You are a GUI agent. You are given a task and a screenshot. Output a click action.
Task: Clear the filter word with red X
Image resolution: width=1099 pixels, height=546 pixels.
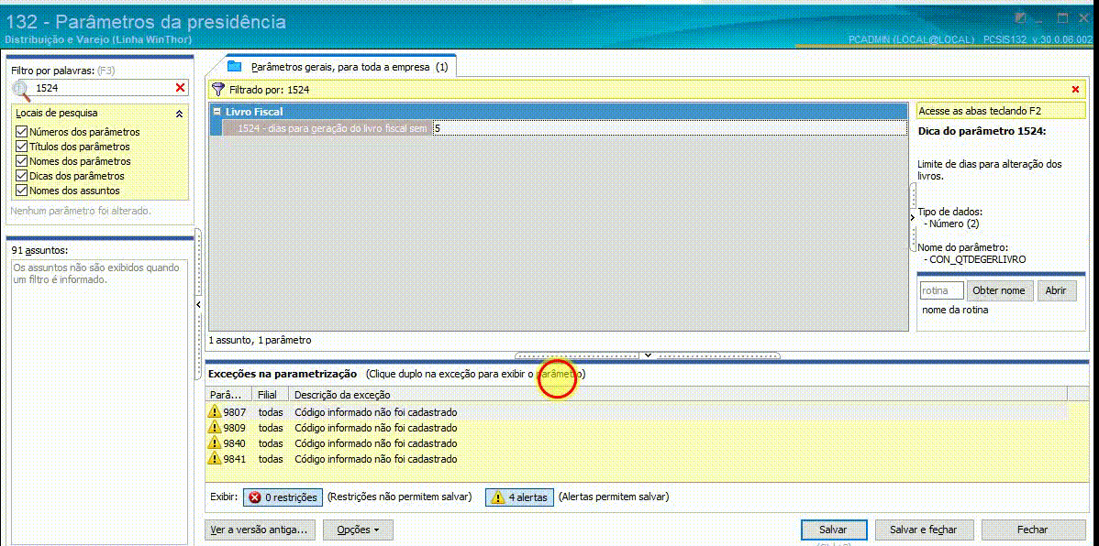180,88
